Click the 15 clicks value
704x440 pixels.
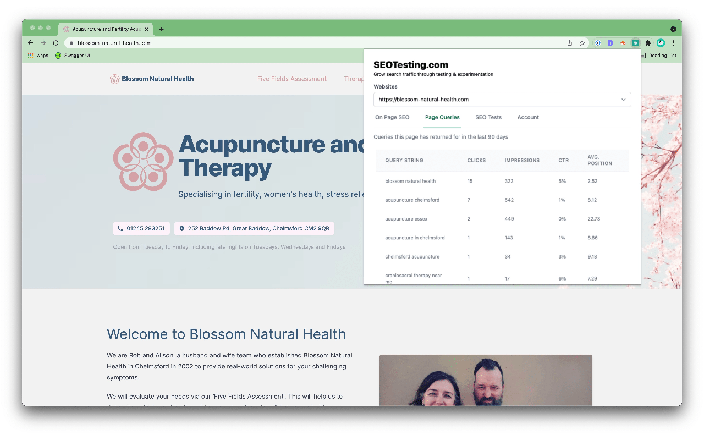click(470, 181)
